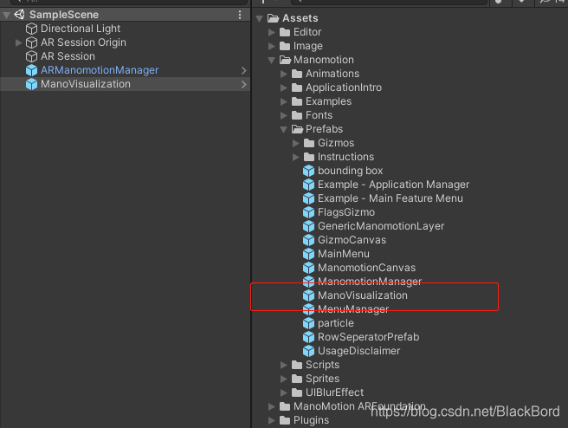Click the ManoVisualization prefab icon in Hierarchy
568x428 pixels.
point(31,84)
